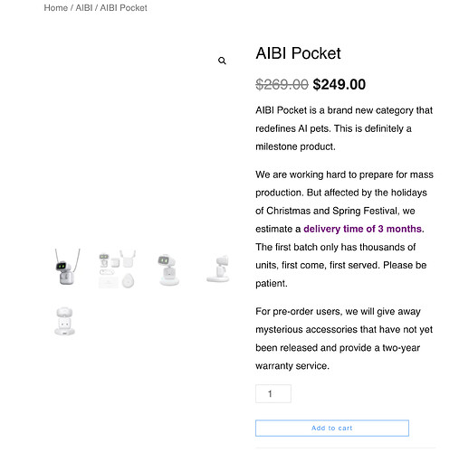Select thumbnail of green-eyed robot on base
The image size is (459, 452).
click(x=167, y=269)
